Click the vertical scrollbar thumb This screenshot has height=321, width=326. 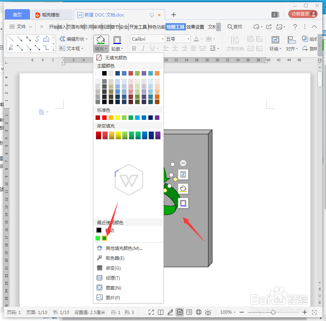pyautogui.click(x=319, y=79)
